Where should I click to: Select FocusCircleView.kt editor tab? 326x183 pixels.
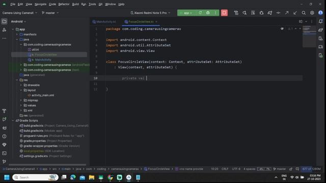[x=141, y=21]
